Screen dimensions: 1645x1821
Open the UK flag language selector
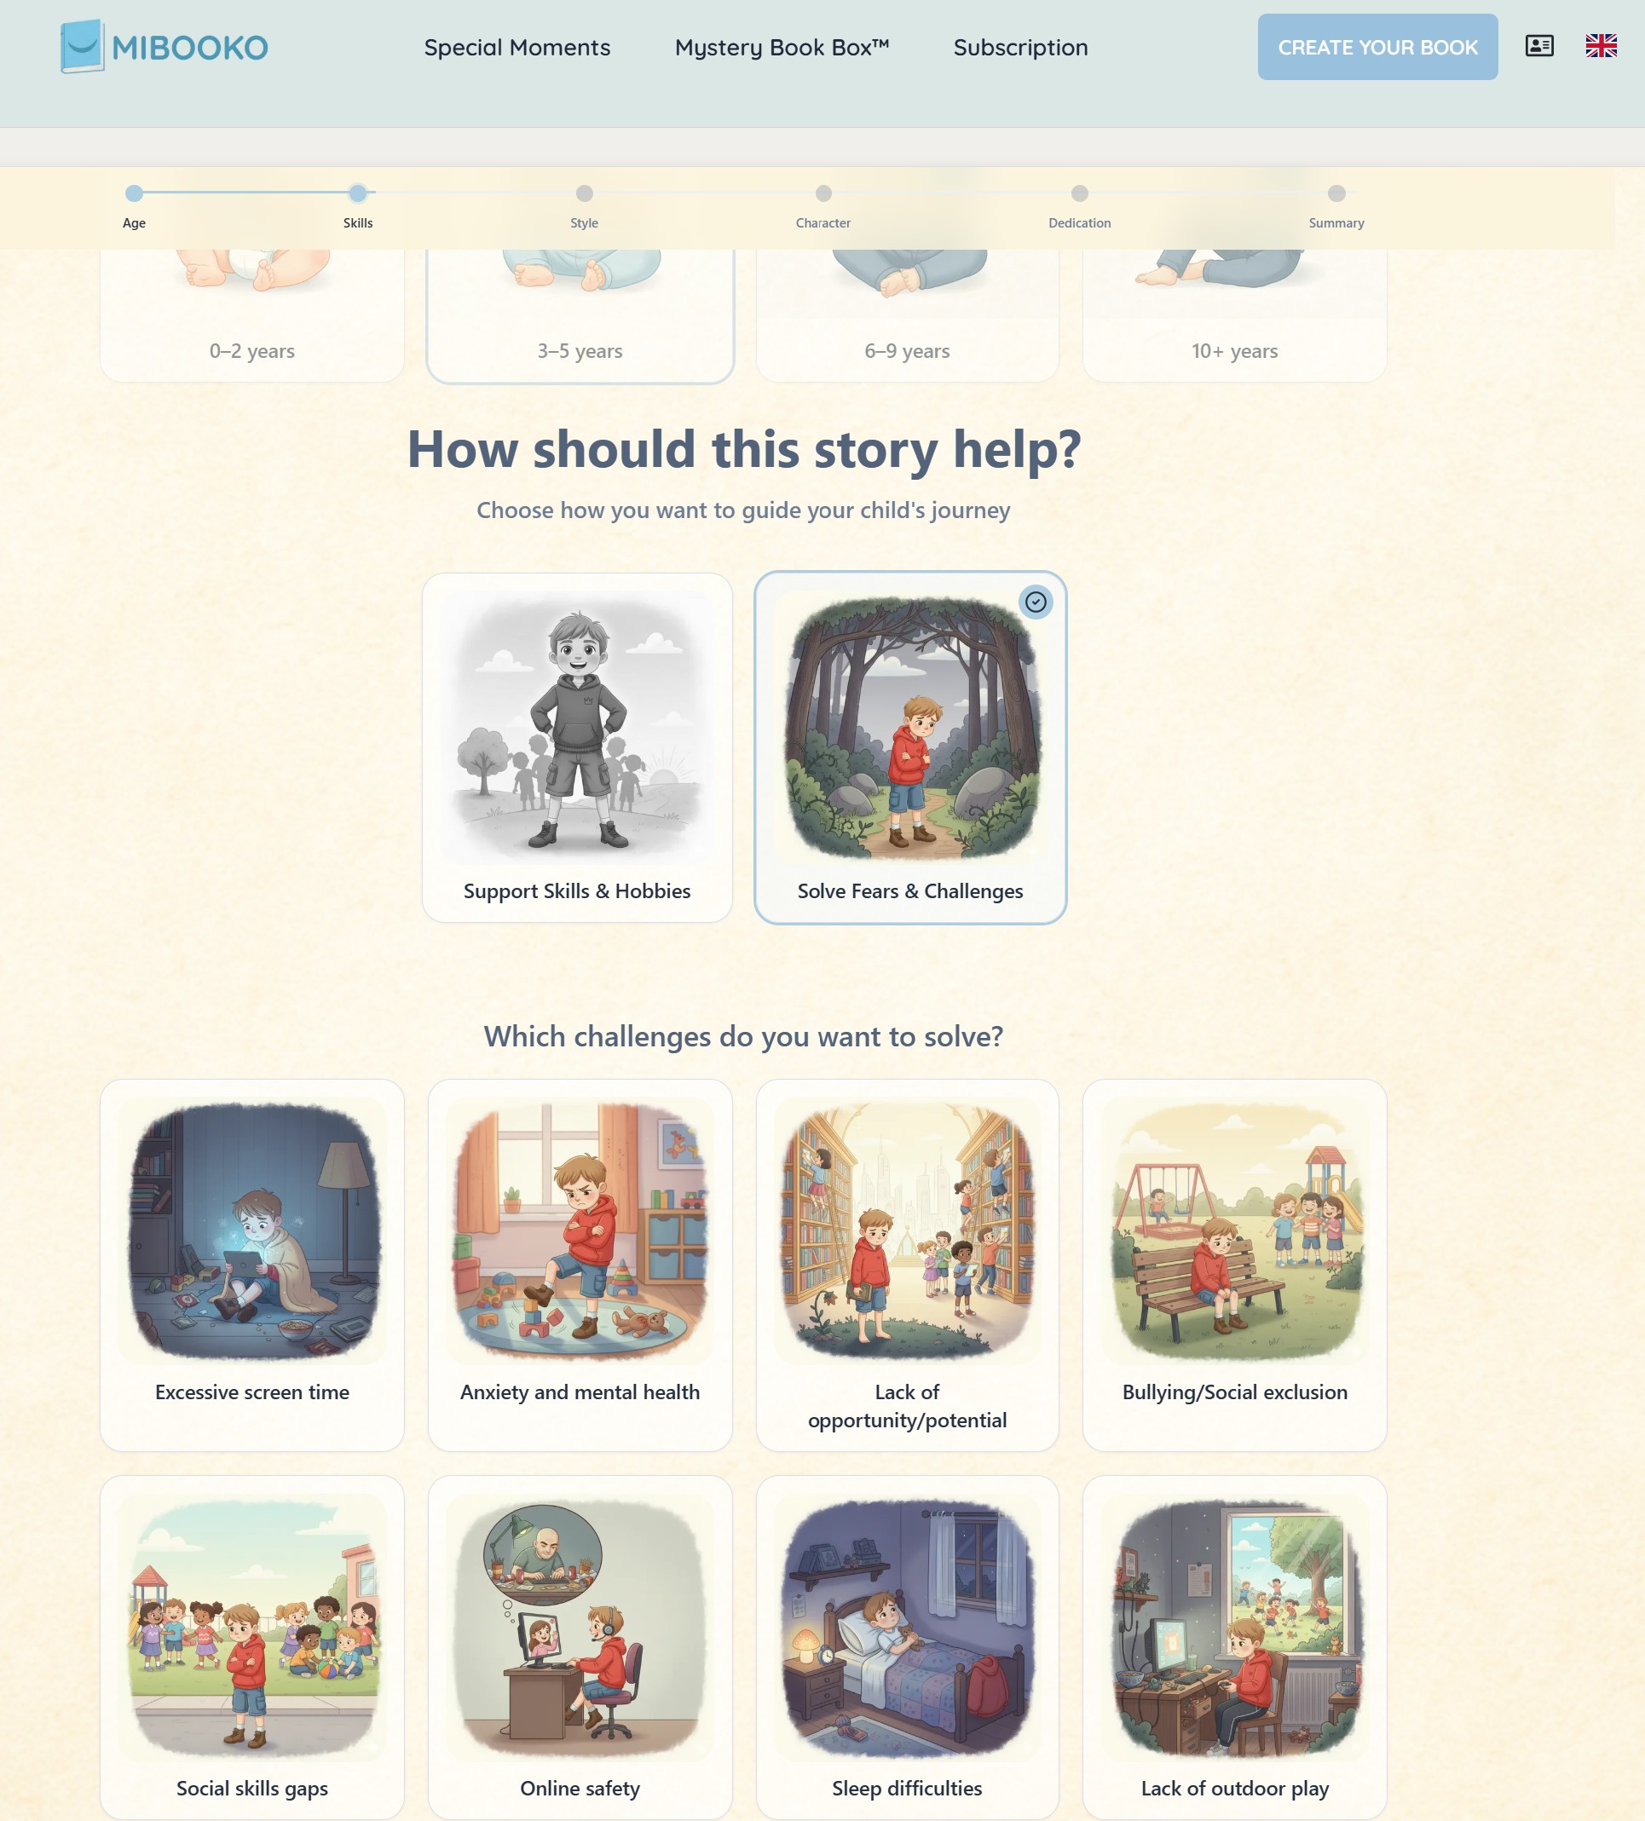[1601, 46]
